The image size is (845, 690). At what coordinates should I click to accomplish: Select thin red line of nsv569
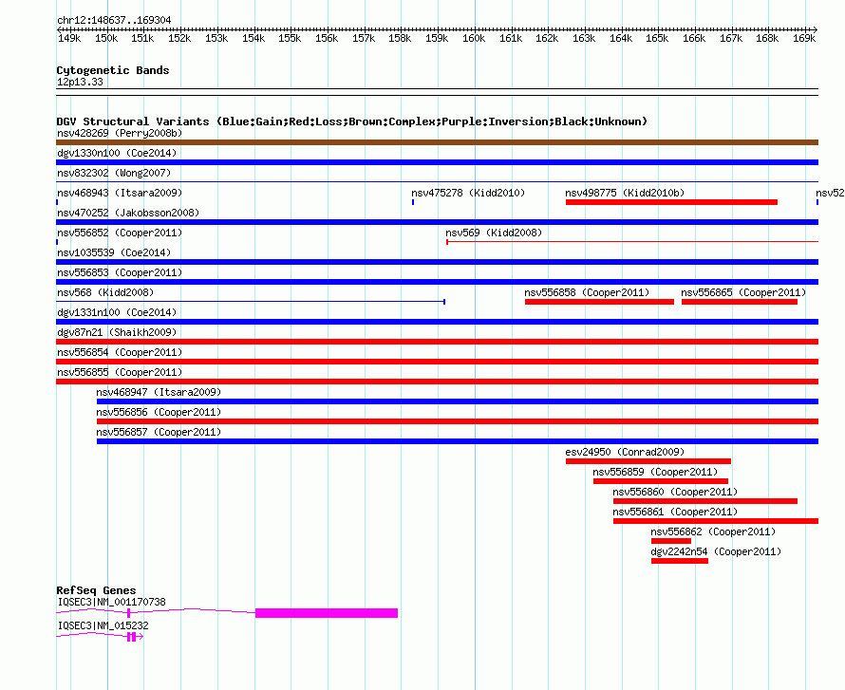pos(632,242)
